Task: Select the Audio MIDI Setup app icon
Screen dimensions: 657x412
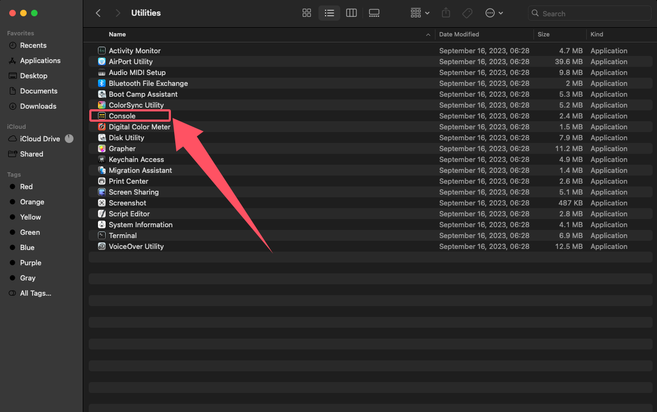Action: (102, 72)
